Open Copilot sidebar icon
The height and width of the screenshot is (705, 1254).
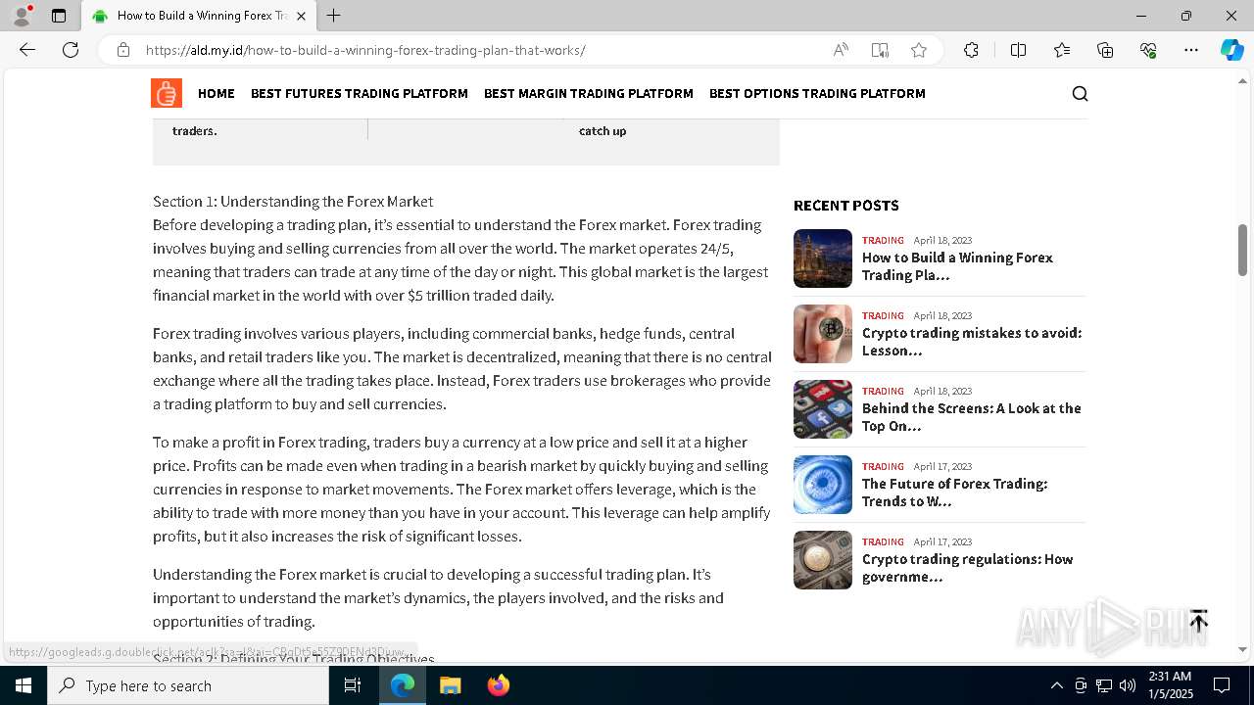1231,50
